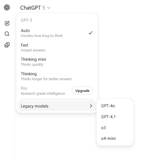Start a new chat with pencil icon
This screenshot has height=162, width=151.
click(x=7, y=23)
